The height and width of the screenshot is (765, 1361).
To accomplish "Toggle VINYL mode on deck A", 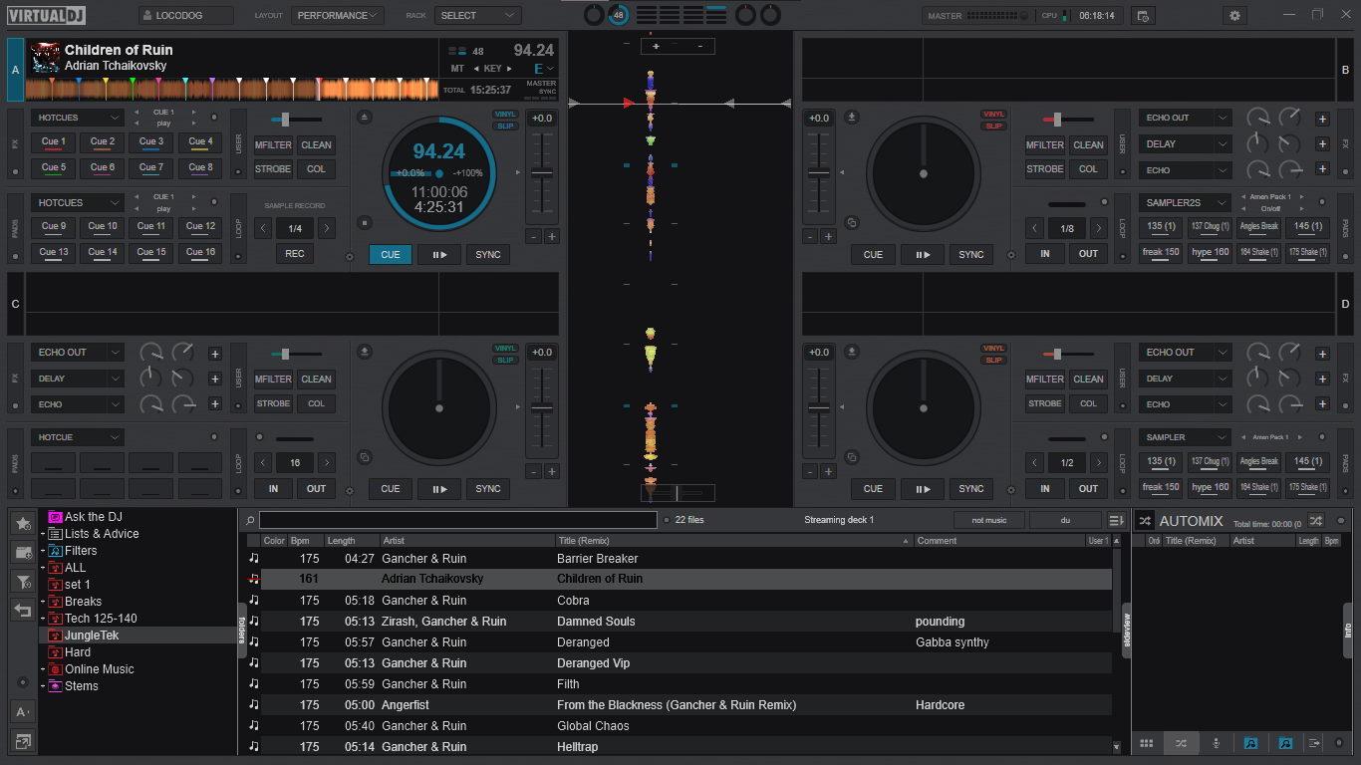I will point(505,115).
